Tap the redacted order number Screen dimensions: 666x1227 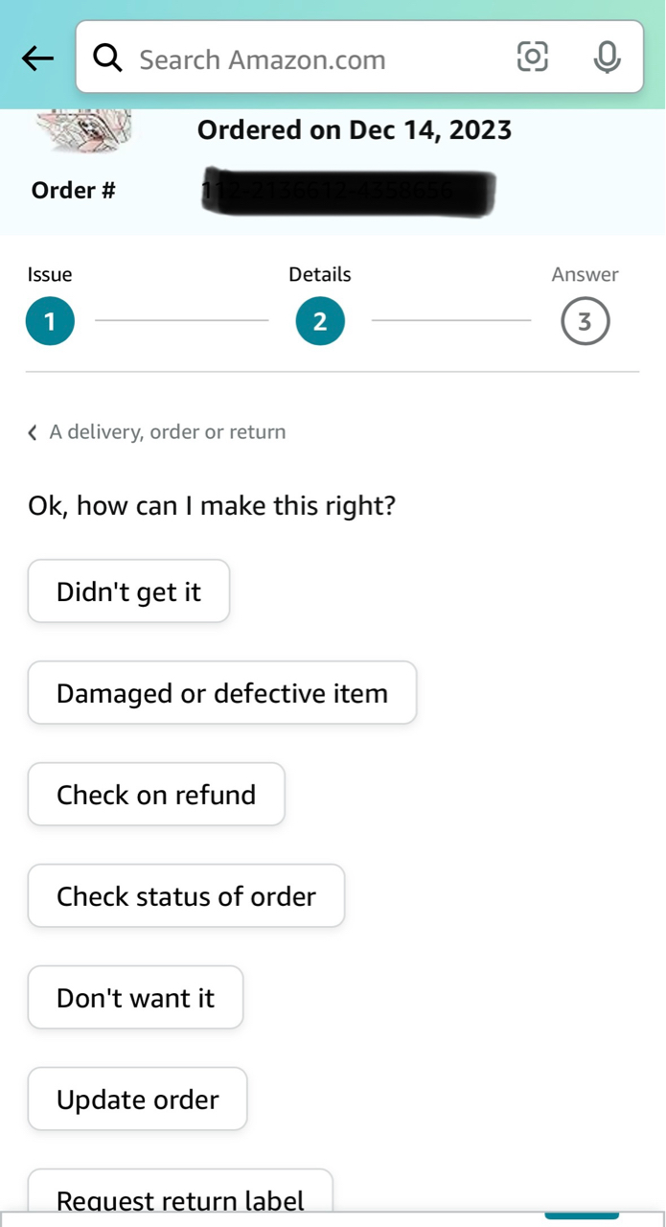click(x=349, y=192)
